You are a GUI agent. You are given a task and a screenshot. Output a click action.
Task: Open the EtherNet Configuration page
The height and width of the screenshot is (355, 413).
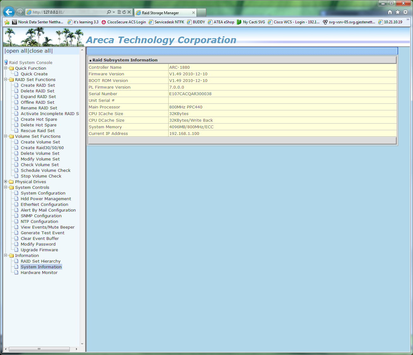[45, 204]
